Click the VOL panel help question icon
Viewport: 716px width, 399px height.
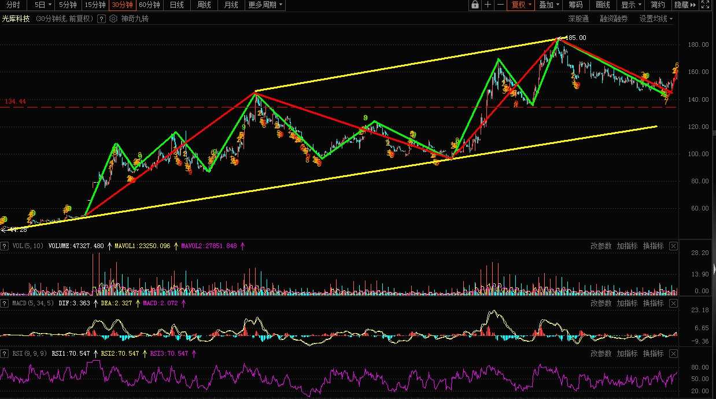tap(5, 246)
